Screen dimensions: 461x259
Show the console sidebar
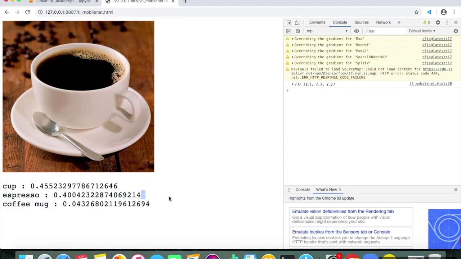(x=288, y=31)
